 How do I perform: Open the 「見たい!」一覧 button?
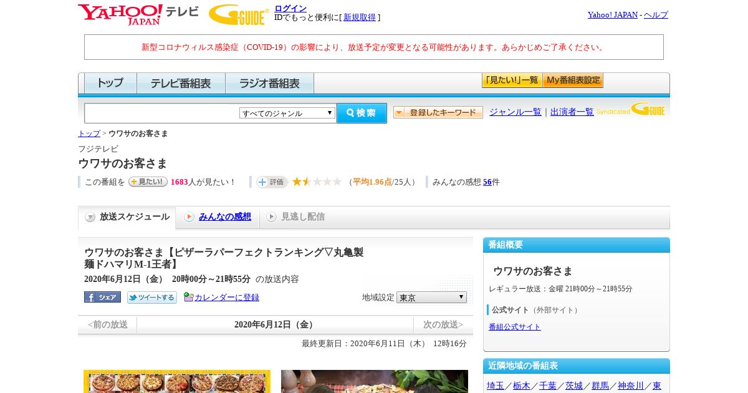512,80
